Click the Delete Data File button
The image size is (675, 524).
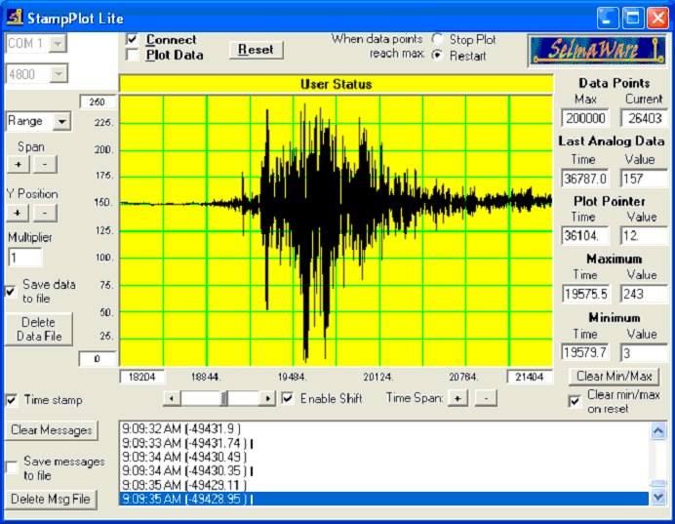pos(39,329)
